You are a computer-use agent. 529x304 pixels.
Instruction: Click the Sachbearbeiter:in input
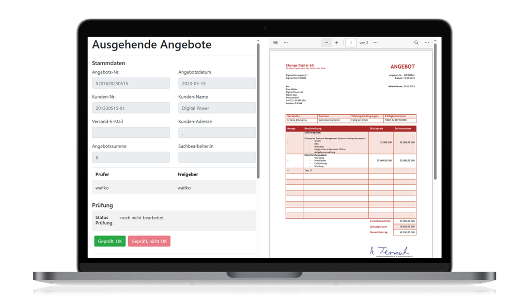[x=217, y=157]
